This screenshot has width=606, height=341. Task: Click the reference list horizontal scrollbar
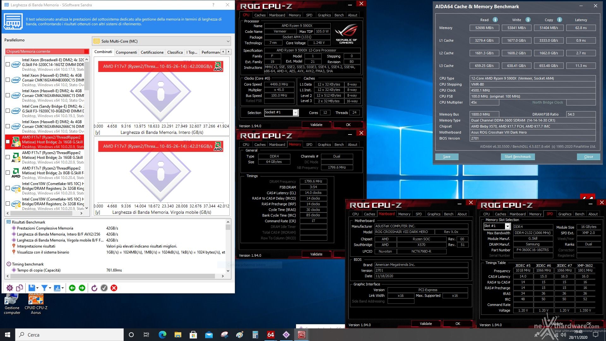tap(45, 213)
